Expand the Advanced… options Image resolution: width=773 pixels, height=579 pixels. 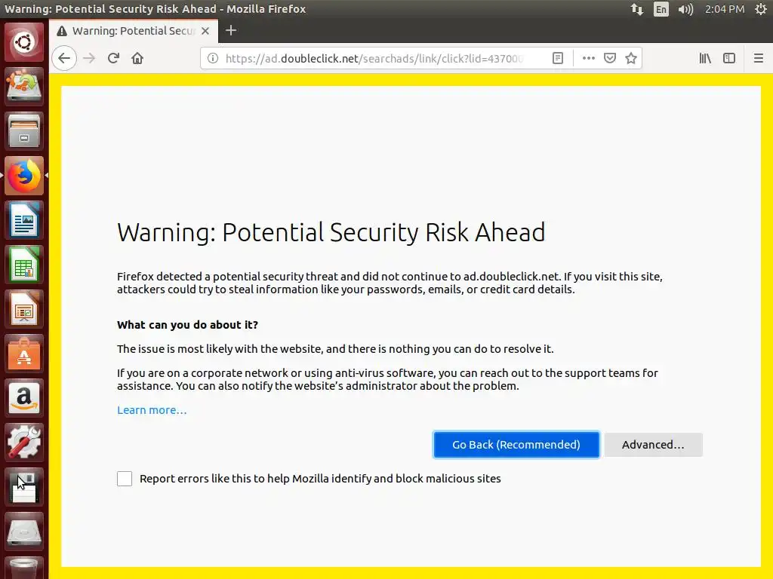click(x=653, y=445)
